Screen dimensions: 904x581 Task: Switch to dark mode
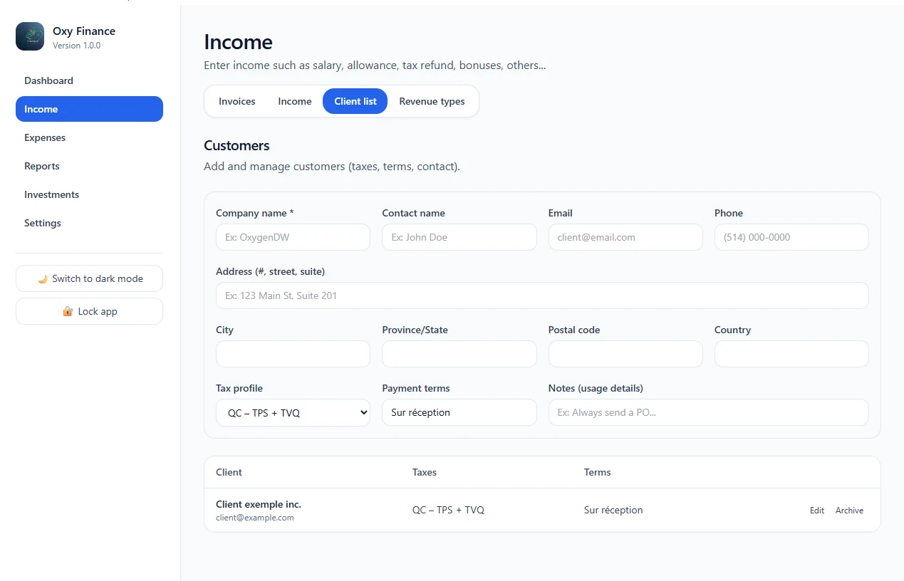(x=89, y=278)
